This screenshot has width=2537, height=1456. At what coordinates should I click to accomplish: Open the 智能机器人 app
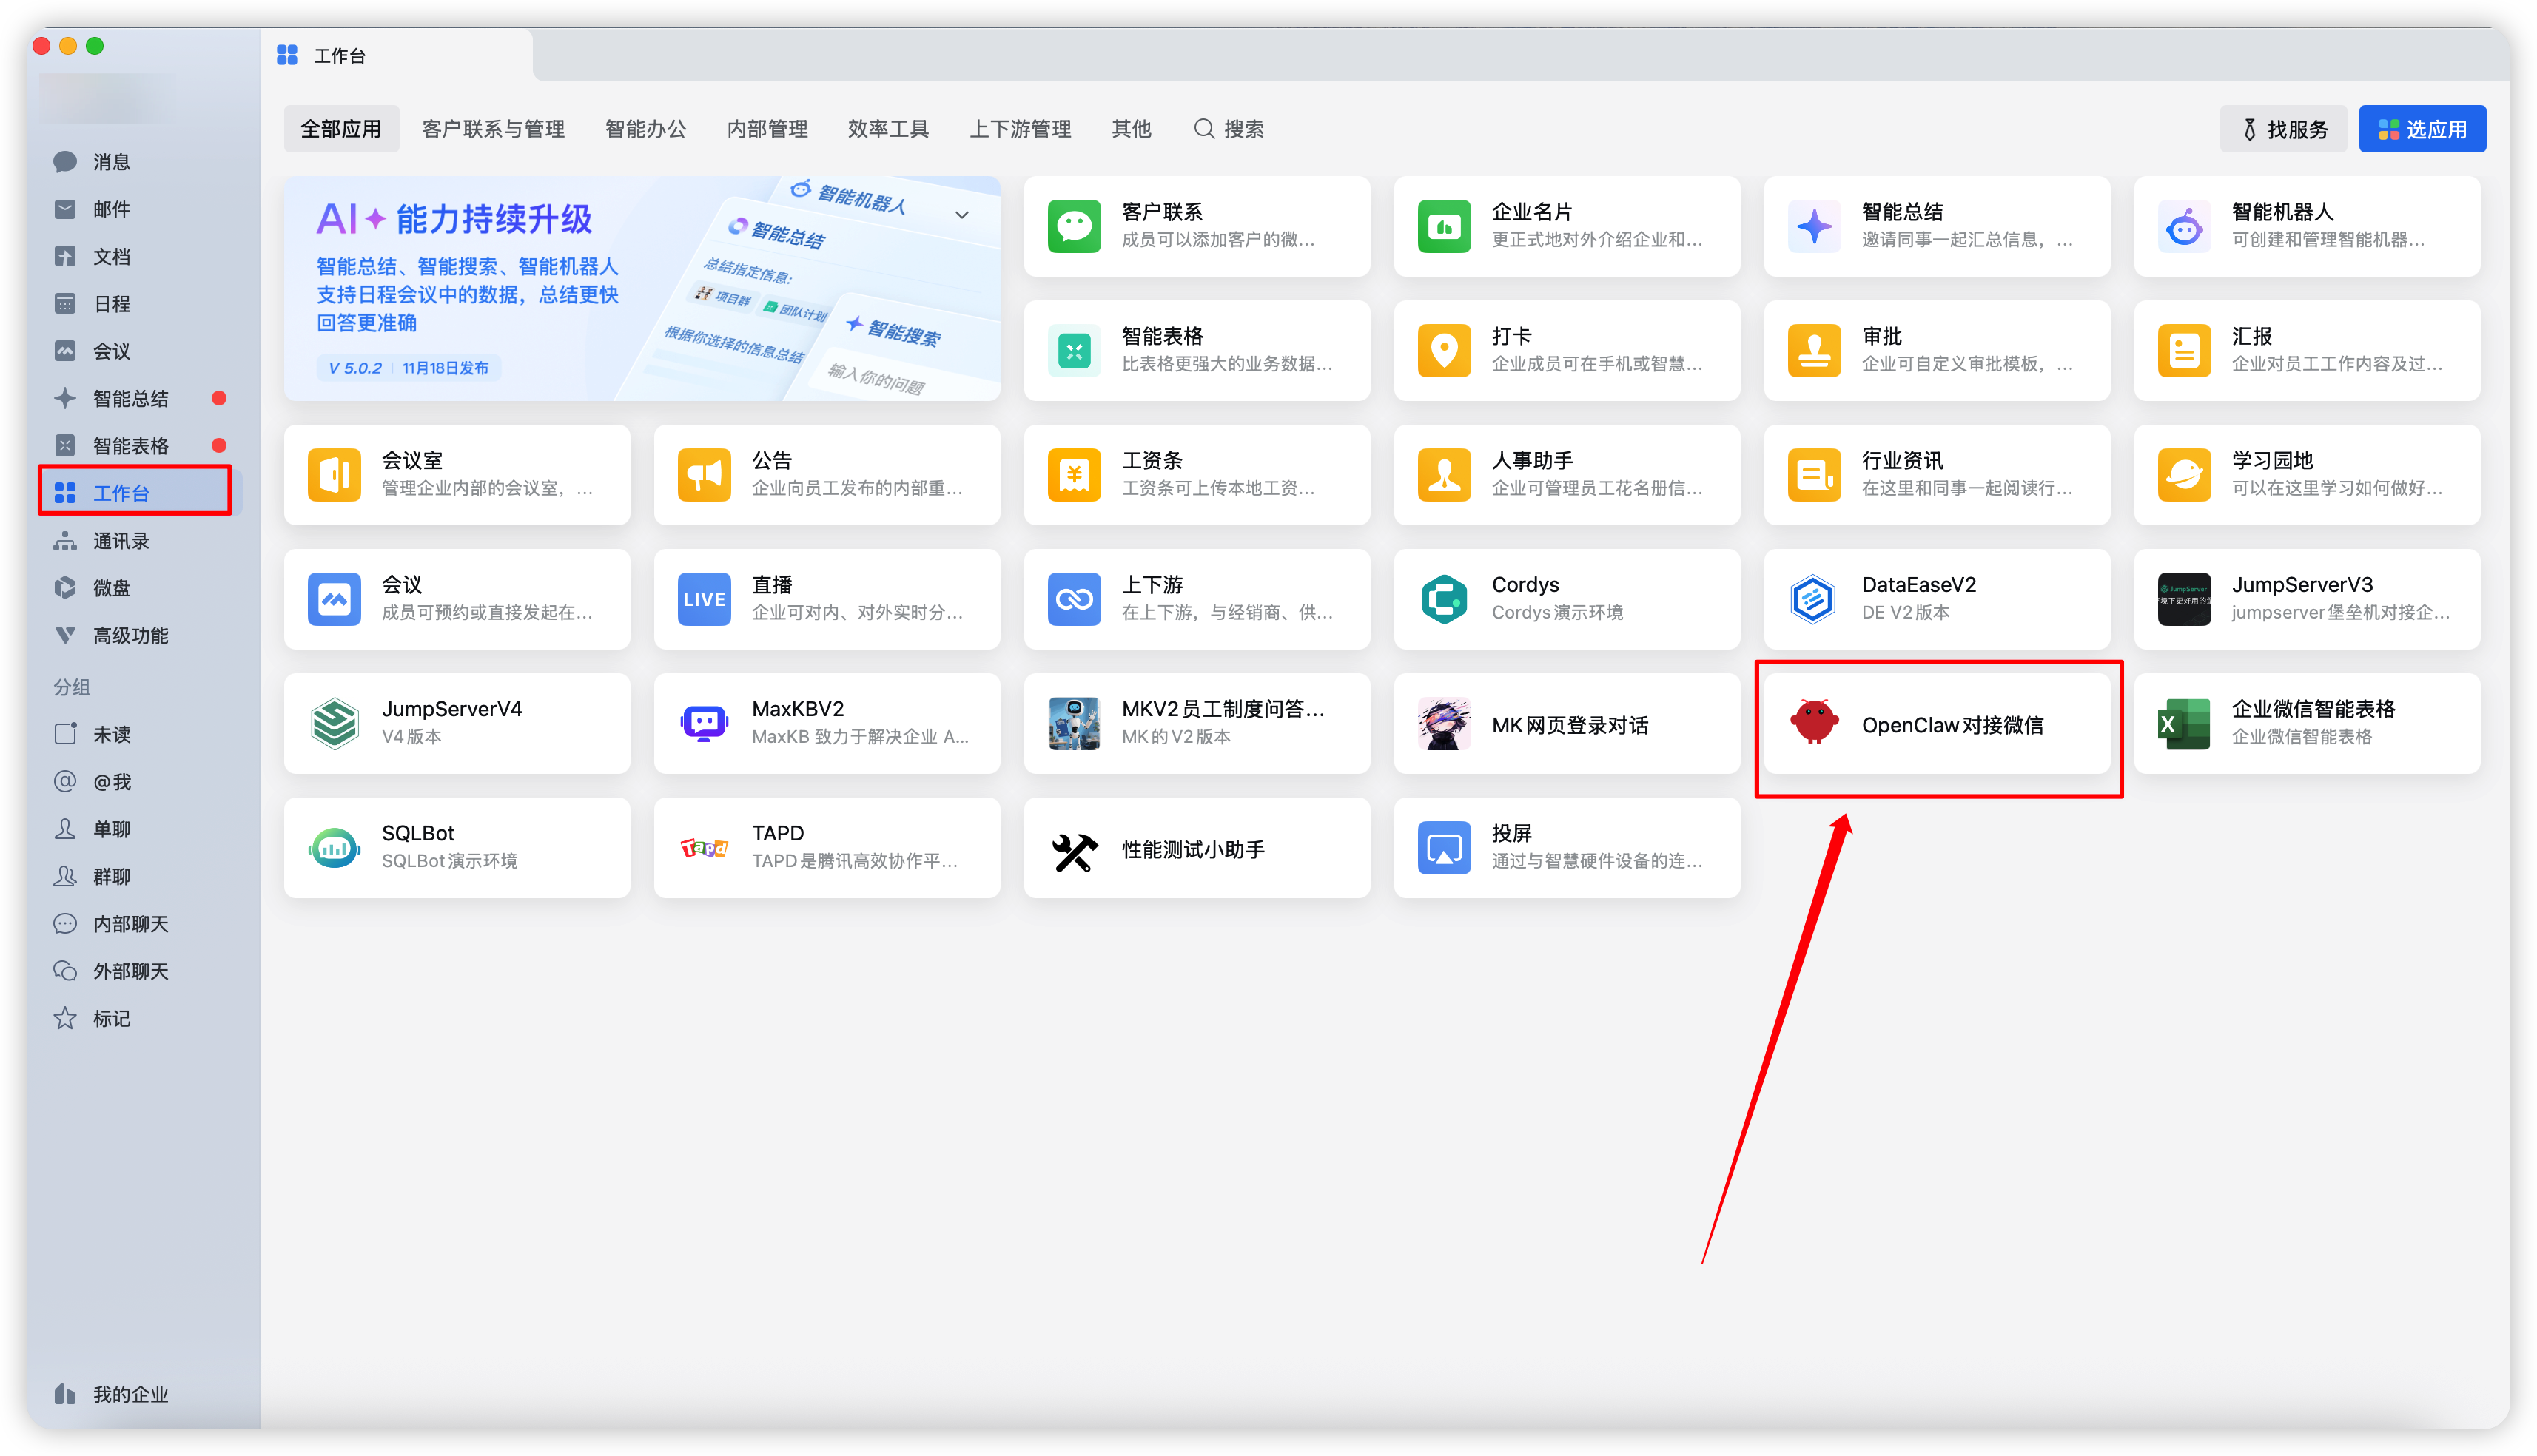2306,226
